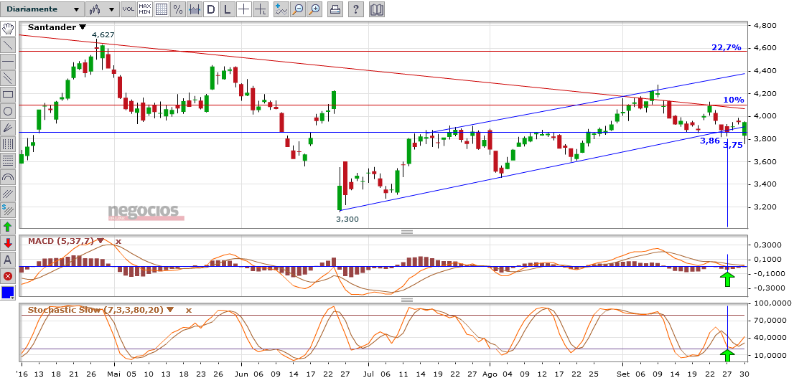Image resolution: width=794 pixels, height=383 pixels.
Task: Click the Jun label on time axis
Action: (x=241, y=376)
